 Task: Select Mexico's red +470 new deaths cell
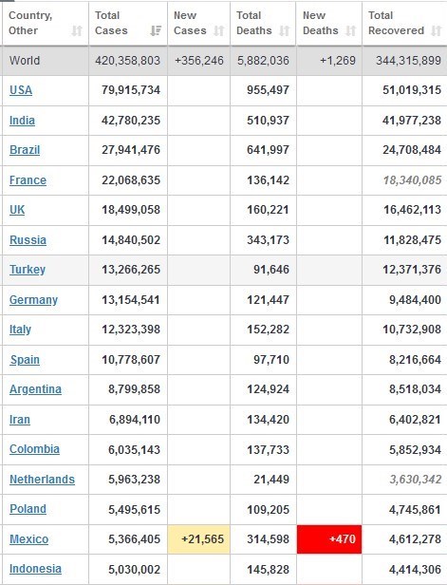tap(329, 539)
